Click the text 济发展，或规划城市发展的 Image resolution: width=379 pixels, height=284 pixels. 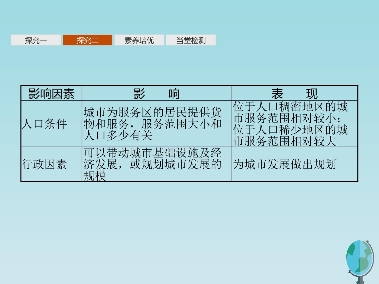pyautogui.click(x=152, y=164)
